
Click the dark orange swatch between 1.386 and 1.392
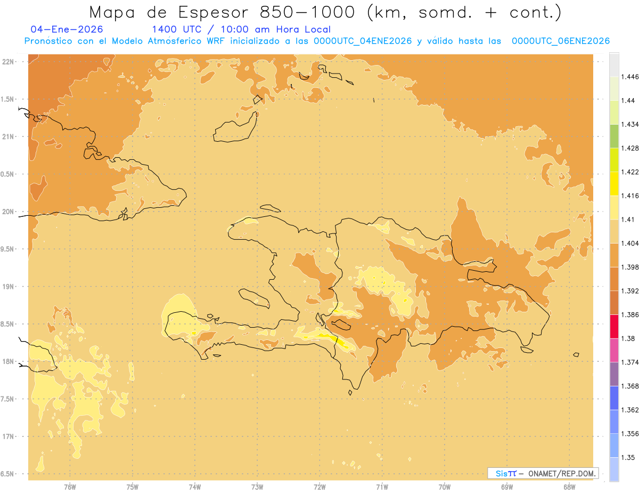pos(614,303)
